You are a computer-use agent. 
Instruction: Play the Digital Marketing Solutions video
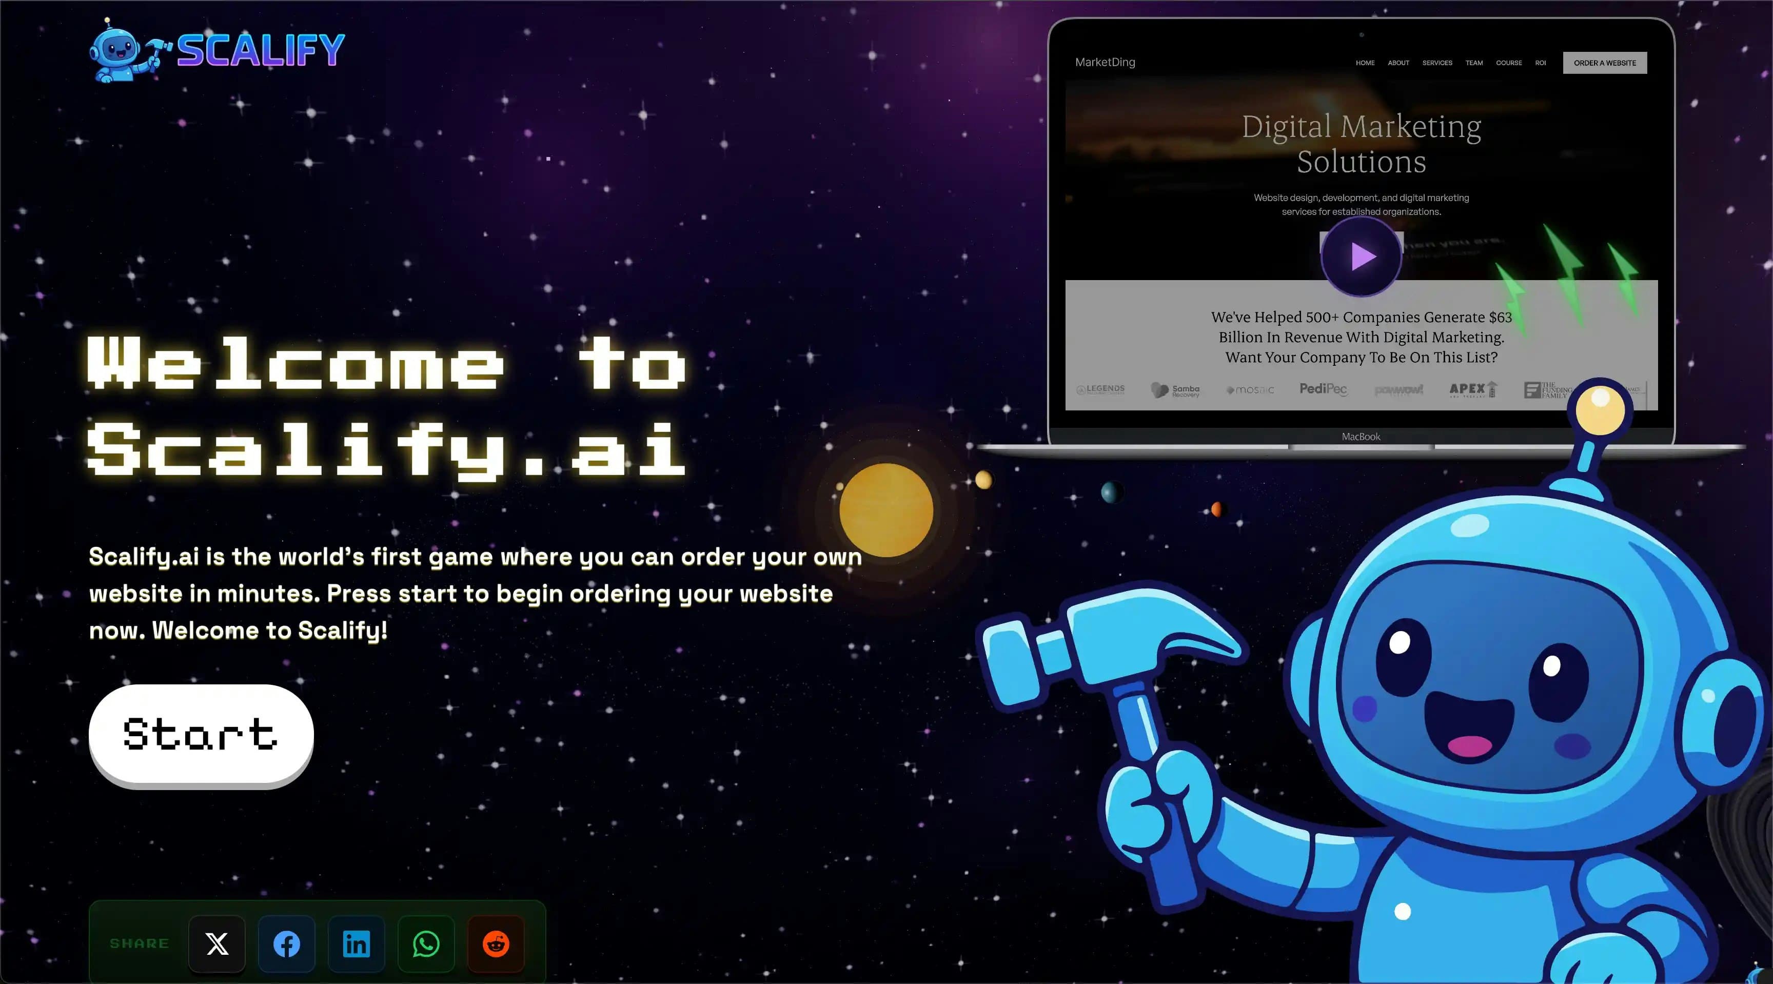tap(1361, 257)
